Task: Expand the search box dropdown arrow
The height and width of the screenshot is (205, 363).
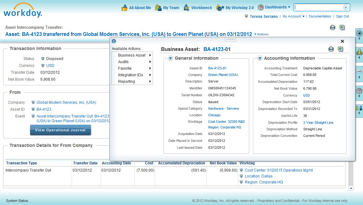Action: (x=346, y=7)
